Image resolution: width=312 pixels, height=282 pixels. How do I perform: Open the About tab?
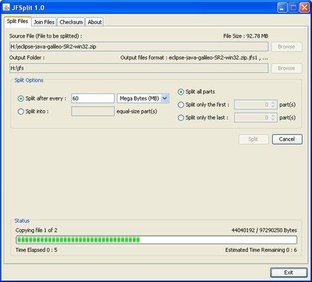point(95,22)
